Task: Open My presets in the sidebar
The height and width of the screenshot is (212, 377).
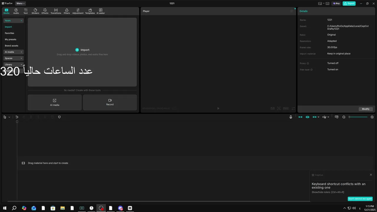Action: click(x=11, y=39)
